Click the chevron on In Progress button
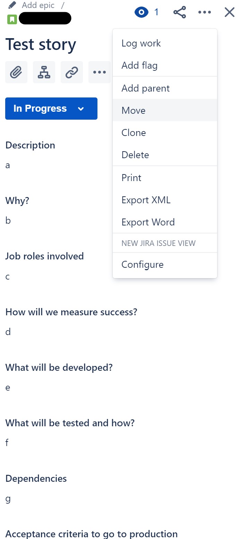 pos(81,109)
